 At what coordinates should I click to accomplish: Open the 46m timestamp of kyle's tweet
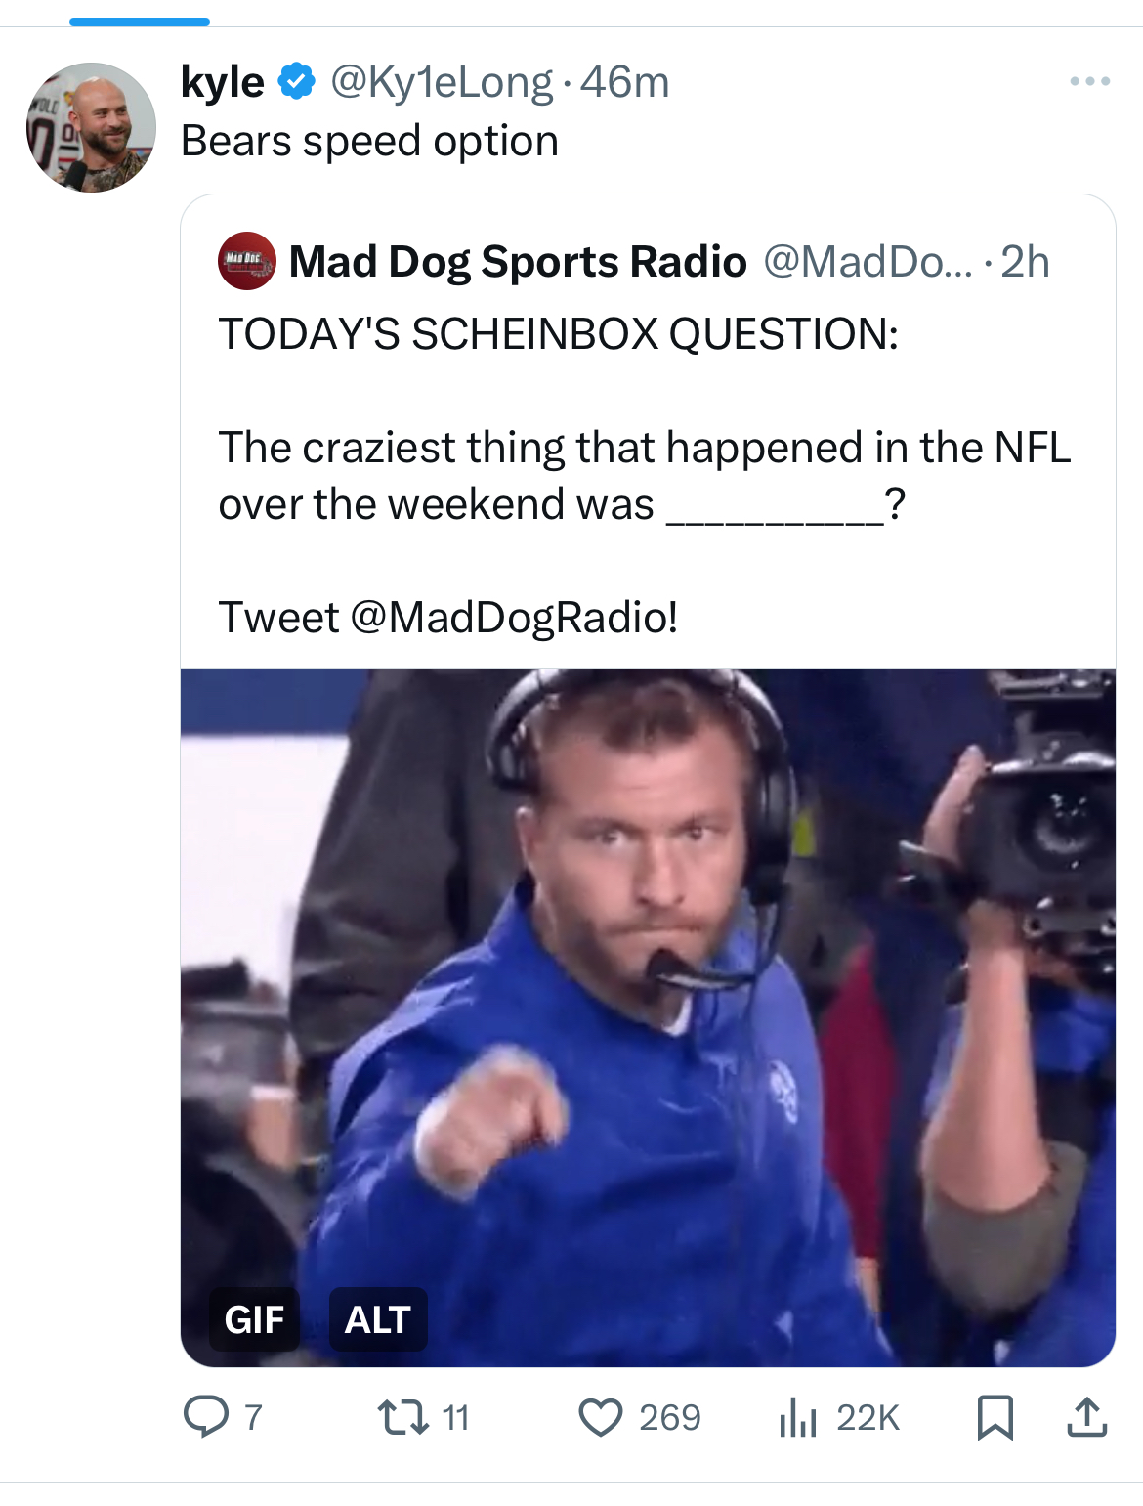[625, 82]
